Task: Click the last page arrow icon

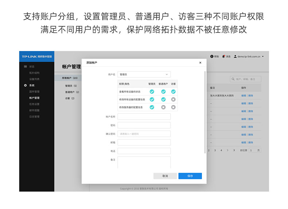Action: pos(234,150)
